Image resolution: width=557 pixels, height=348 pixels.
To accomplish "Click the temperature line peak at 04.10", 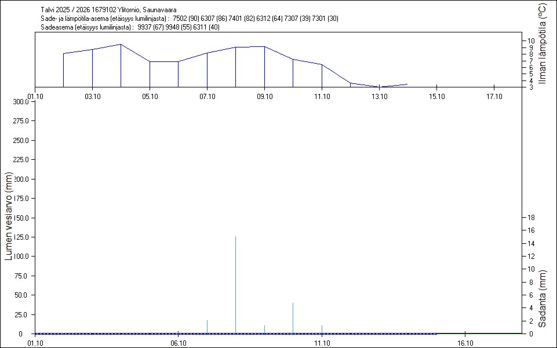I will click(x=121, y=45).
